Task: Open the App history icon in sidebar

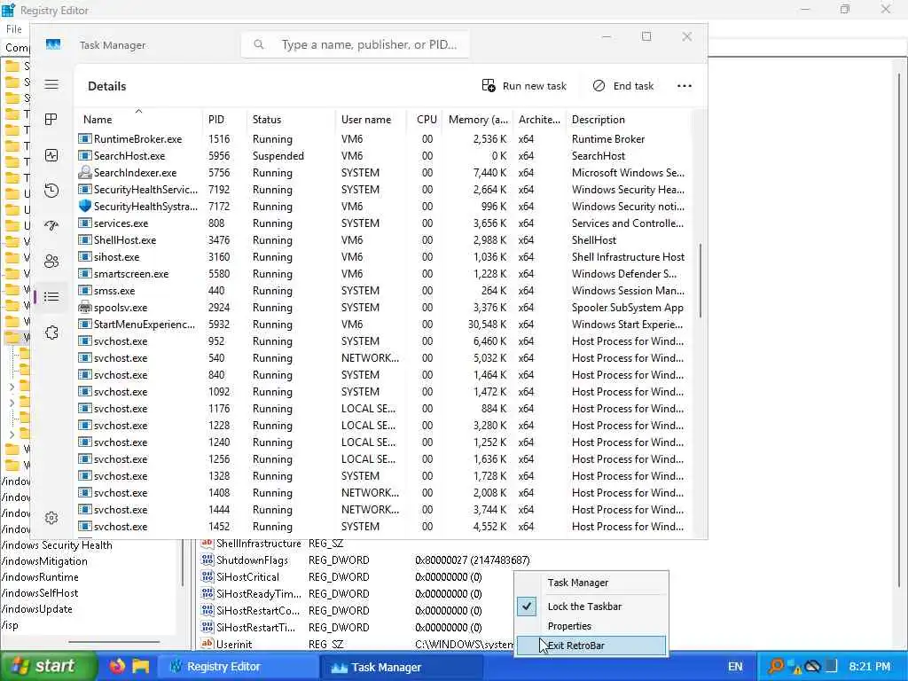Action: click(x=51, y=191)
